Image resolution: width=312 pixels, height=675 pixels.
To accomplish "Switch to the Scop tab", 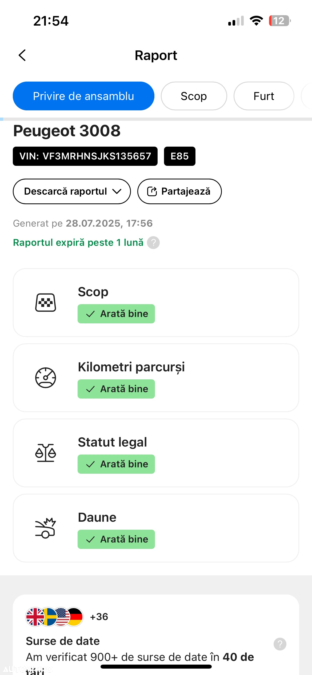I will pos(194,96).
